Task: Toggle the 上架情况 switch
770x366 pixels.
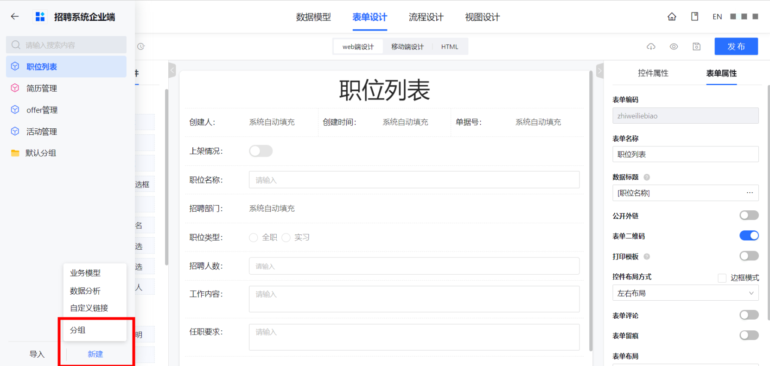Action: click(261, 151)
